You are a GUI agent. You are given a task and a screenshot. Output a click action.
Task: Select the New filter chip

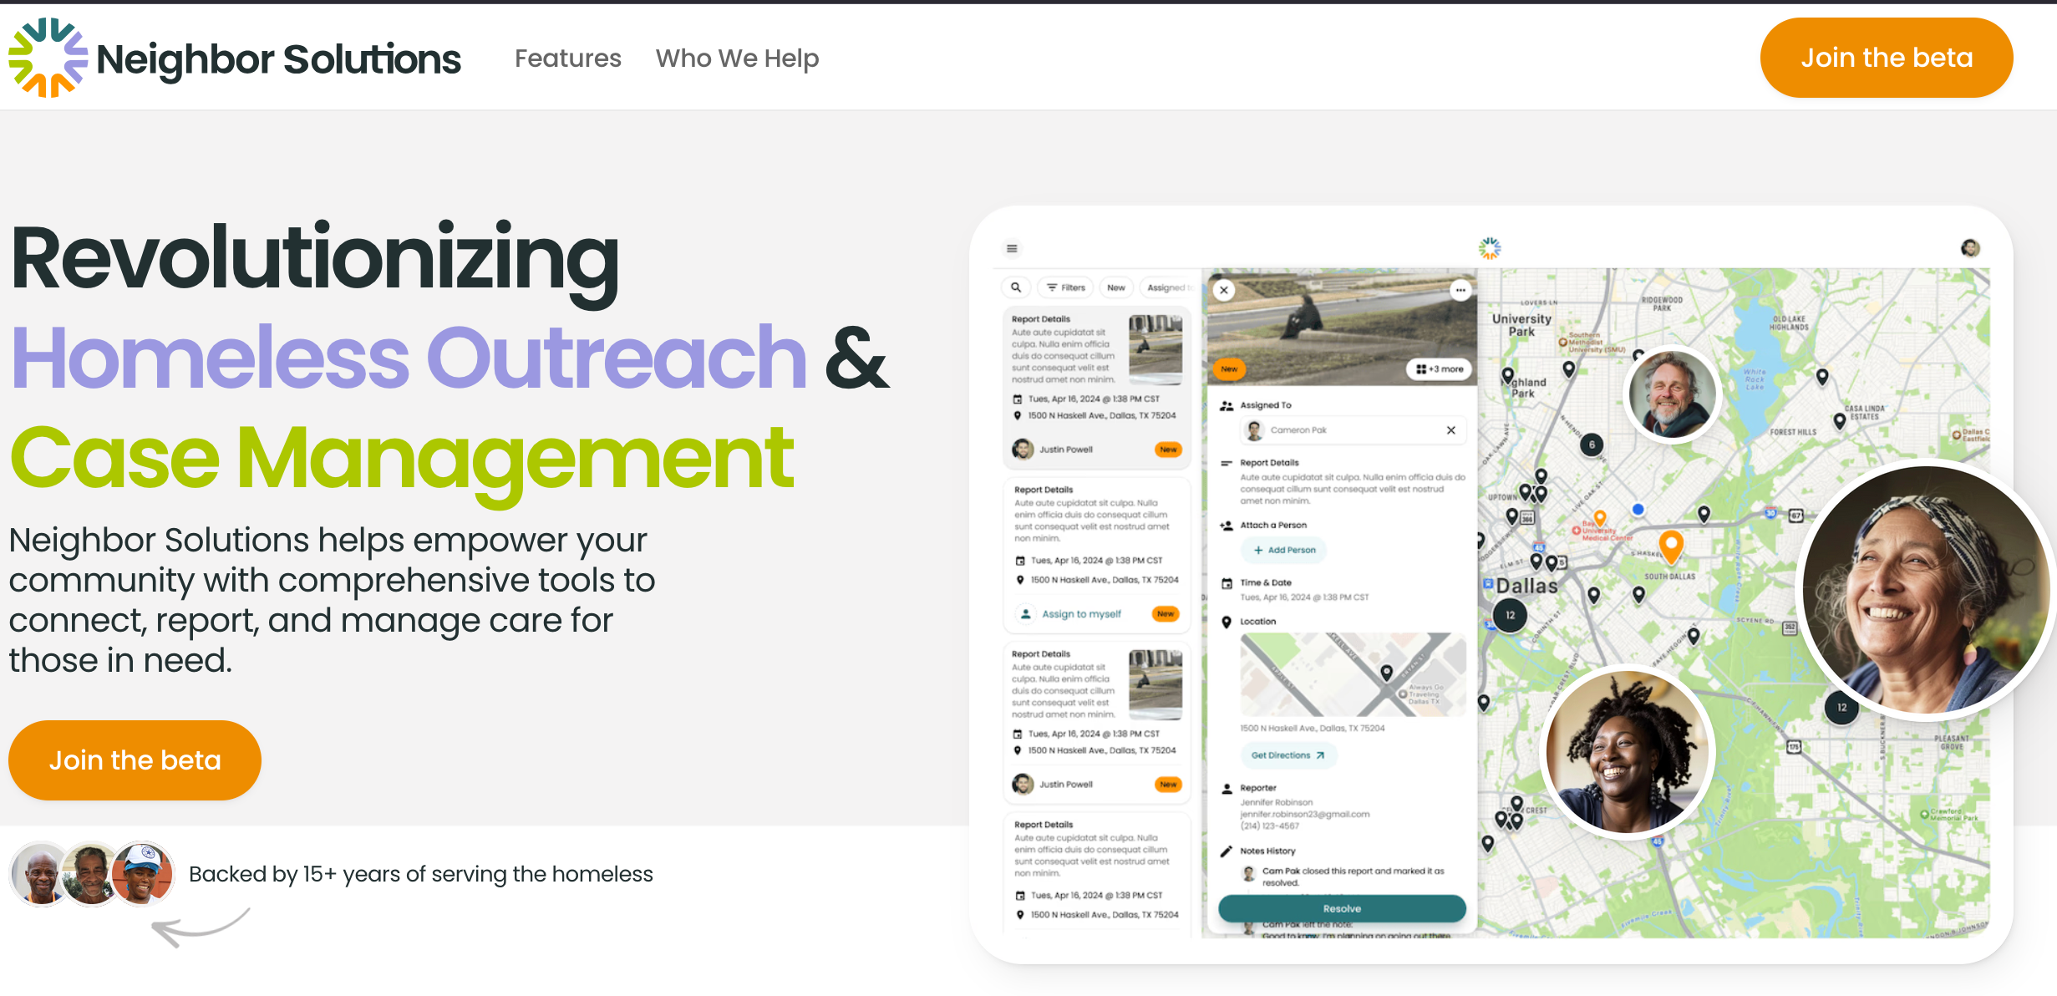point(1116,287)
